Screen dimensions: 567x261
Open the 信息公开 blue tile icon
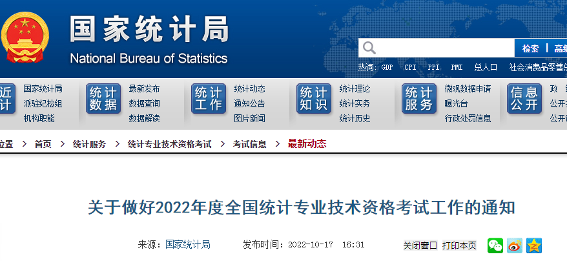524,99
